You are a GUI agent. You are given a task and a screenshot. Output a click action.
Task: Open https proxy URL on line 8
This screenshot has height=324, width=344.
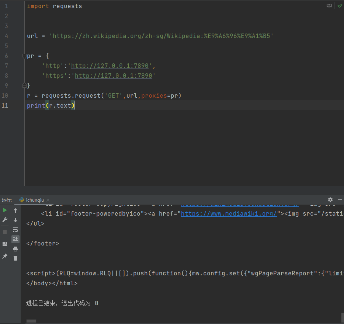[114, 76]
